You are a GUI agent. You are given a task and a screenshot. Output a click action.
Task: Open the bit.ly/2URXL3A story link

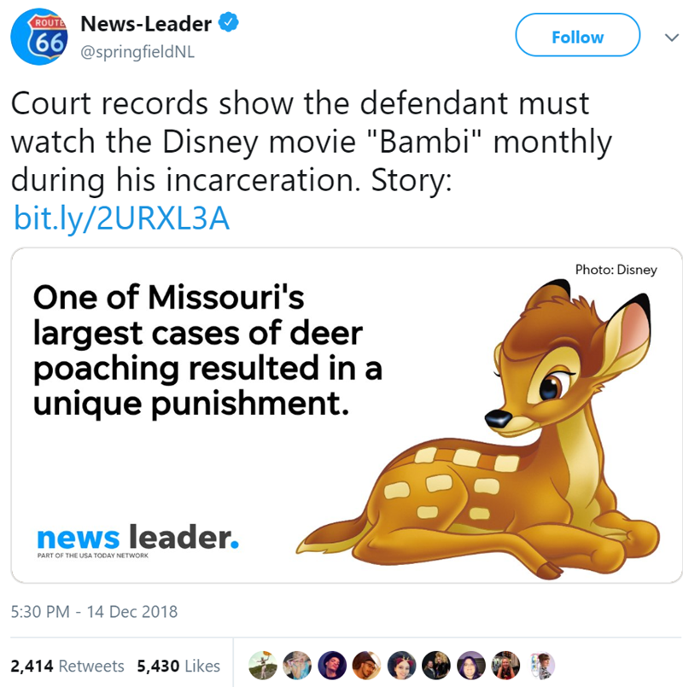click(121, 218)
